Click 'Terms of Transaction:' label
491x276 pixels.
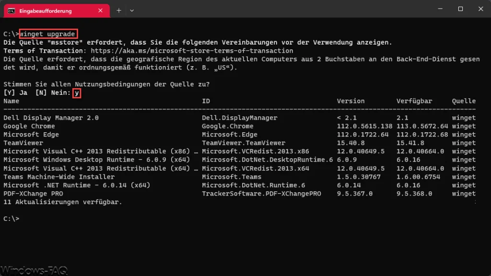tap(45, 51)
